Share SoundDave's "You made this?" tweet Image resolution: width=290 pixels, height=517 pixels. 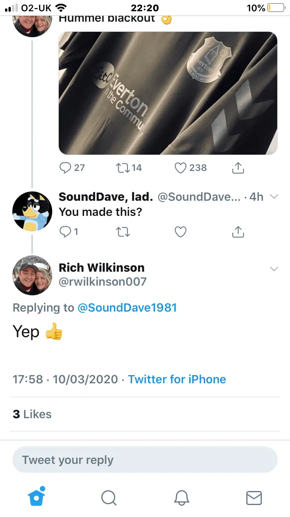pyautogui.click(x=238, y=232)
